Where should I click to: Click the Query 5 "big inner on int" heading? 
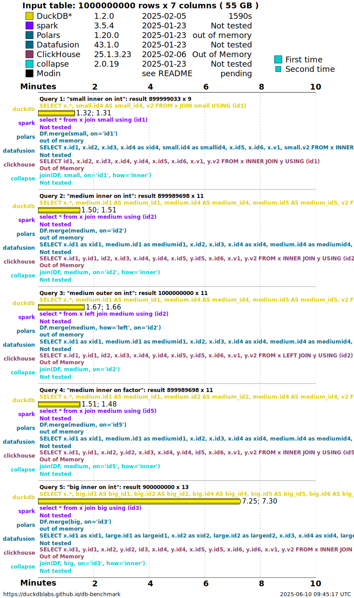114,487
